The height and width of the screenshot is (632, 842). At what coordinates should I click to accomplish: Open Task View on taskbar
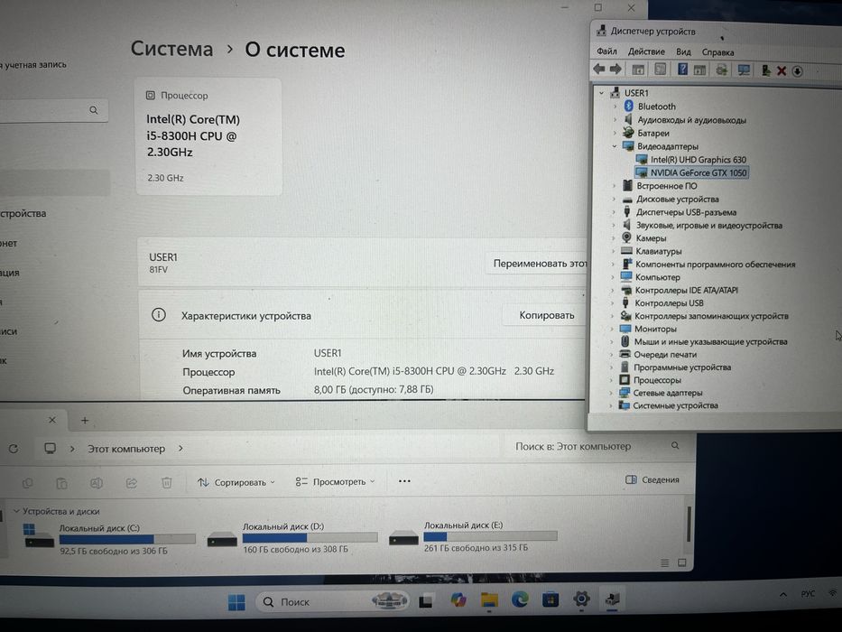[x=426, y=600]
